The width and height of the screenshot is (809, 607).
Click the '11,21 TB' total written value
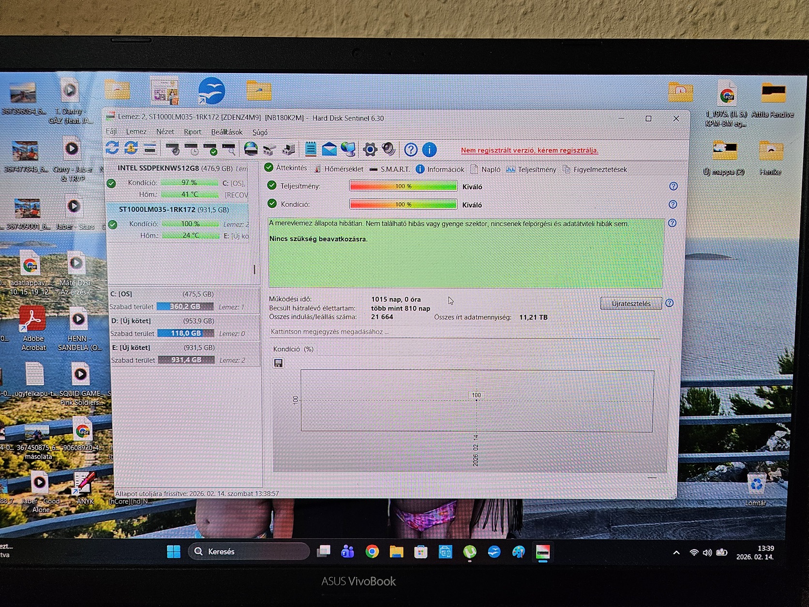[x=533, y=318]
